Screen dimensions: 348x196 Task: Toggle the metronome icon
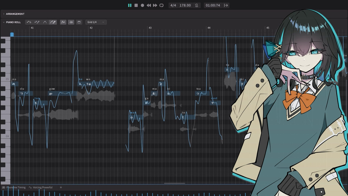[196, 5]
